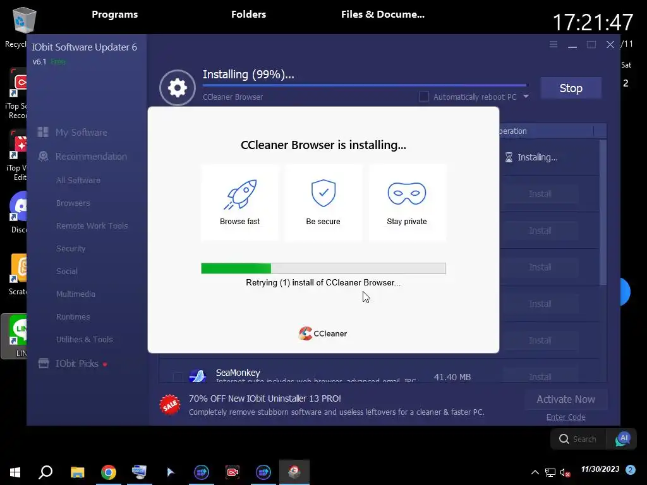
Task: Open the Multimedia category
Action: [x=76, y=294]
